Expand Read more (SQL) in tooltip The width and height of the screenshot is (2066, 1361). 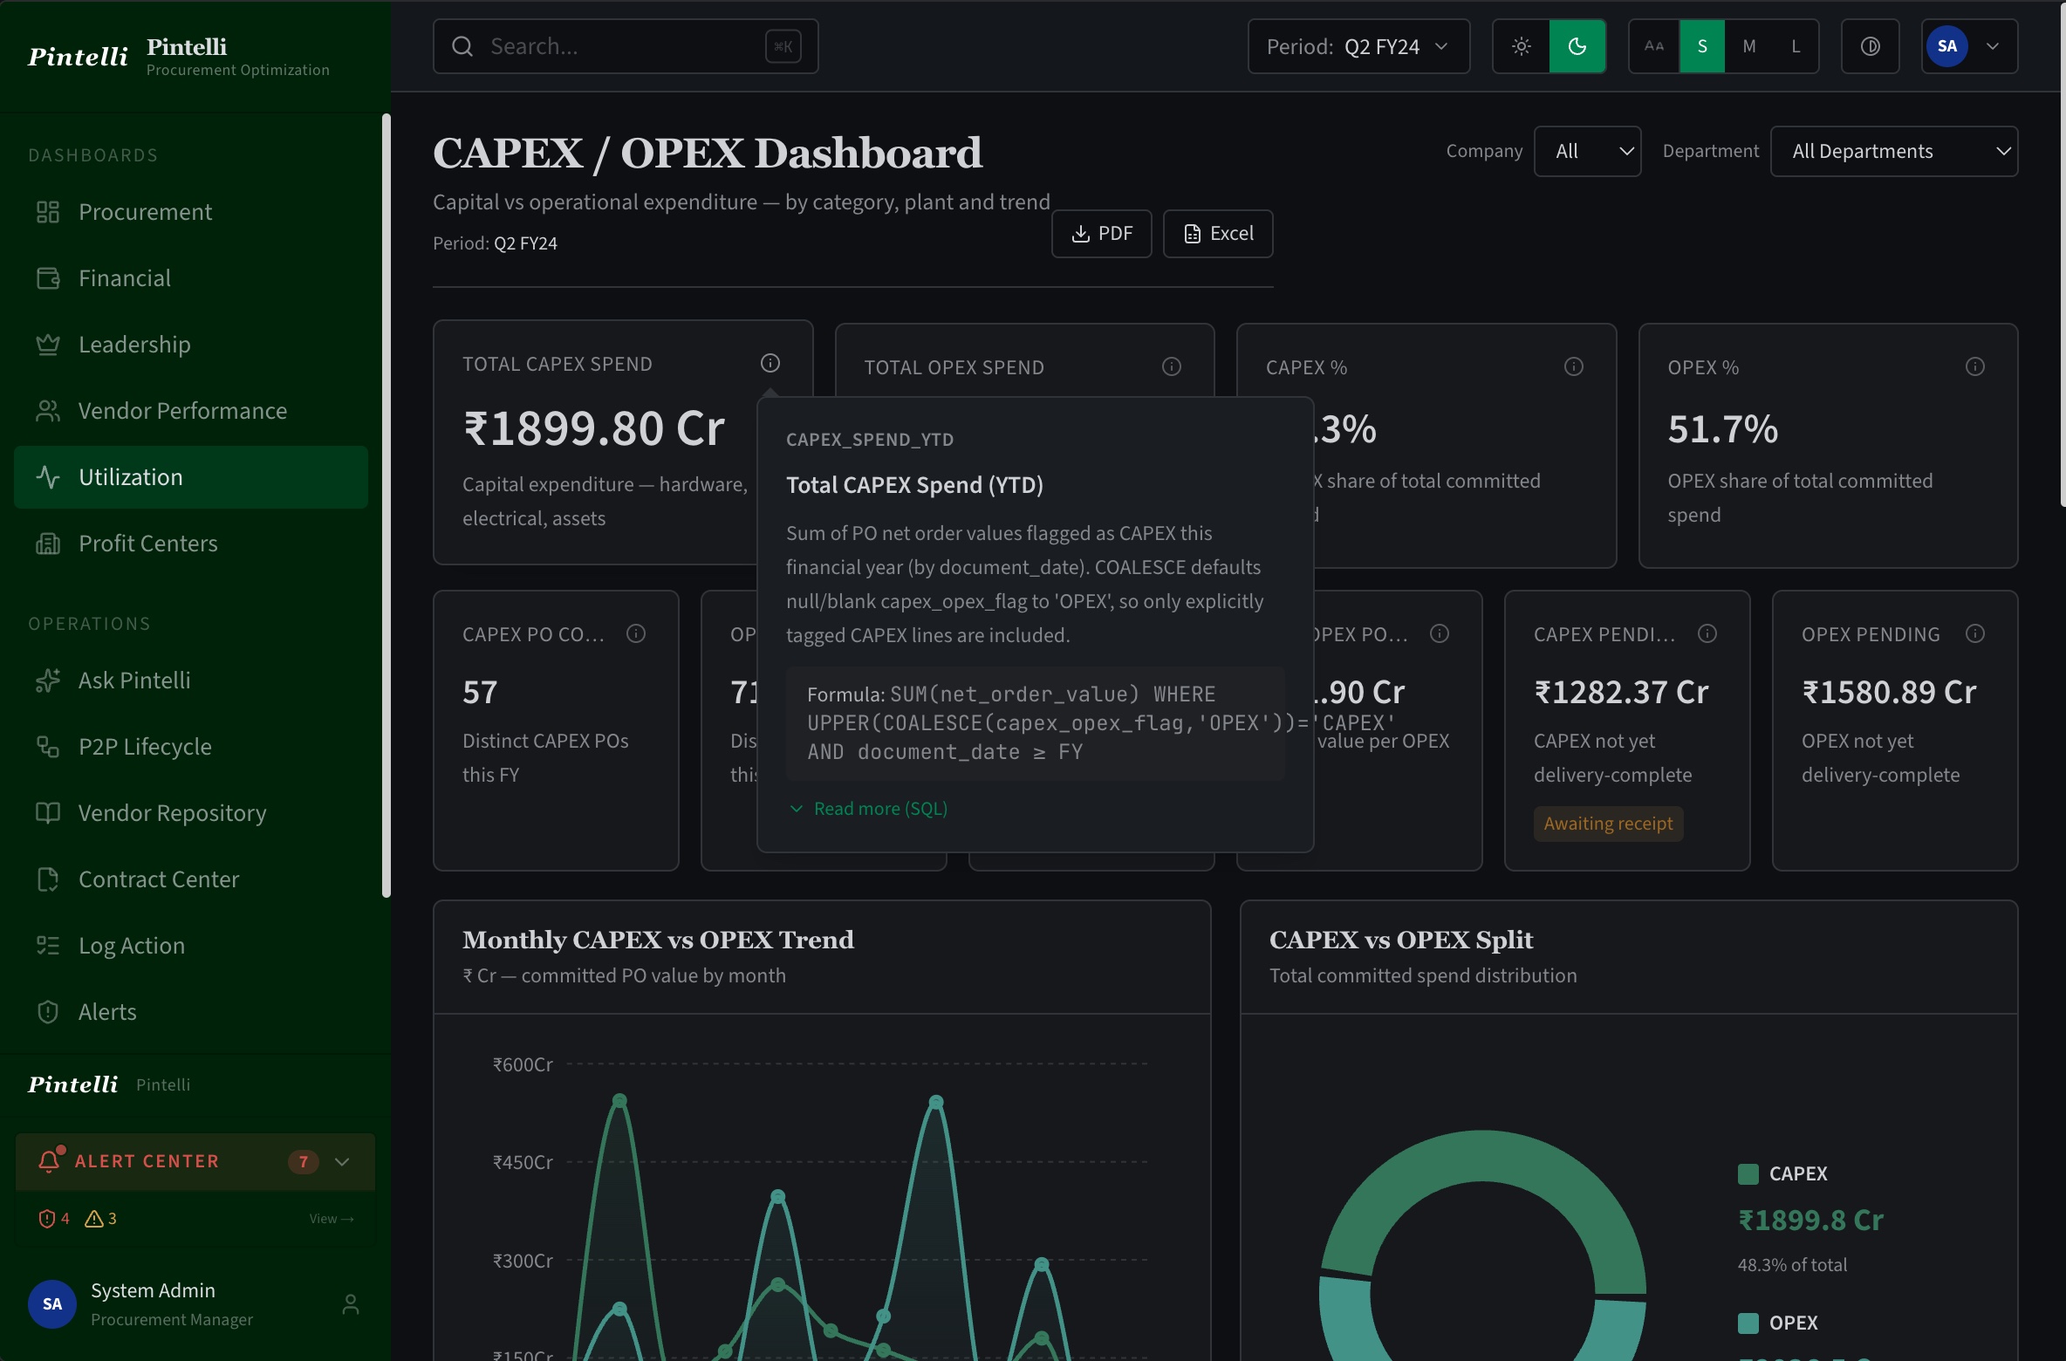pos(868,809)
